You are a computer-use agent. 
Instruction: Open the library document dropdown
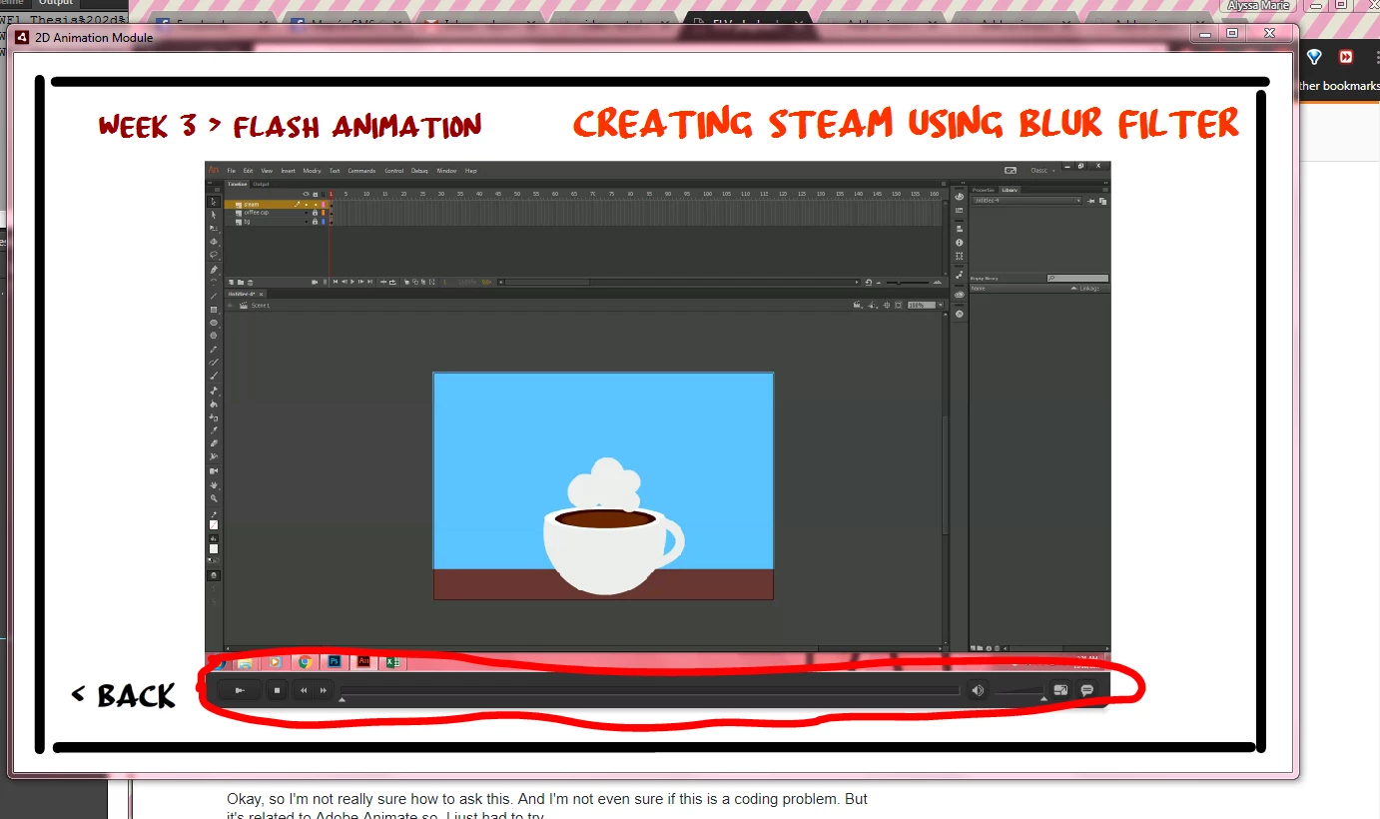[x=1026, y=201]
